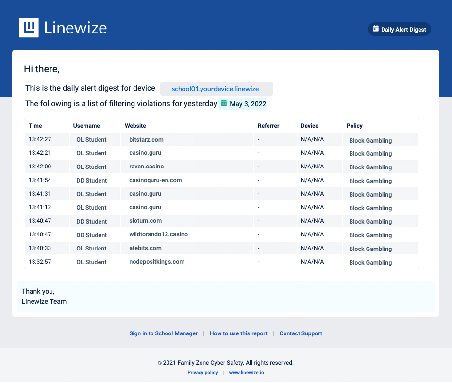Click OL Student in the nodepositkings.com row
Image resolution: width=452 pixels, height=383 pixels.
coord(91,262)
